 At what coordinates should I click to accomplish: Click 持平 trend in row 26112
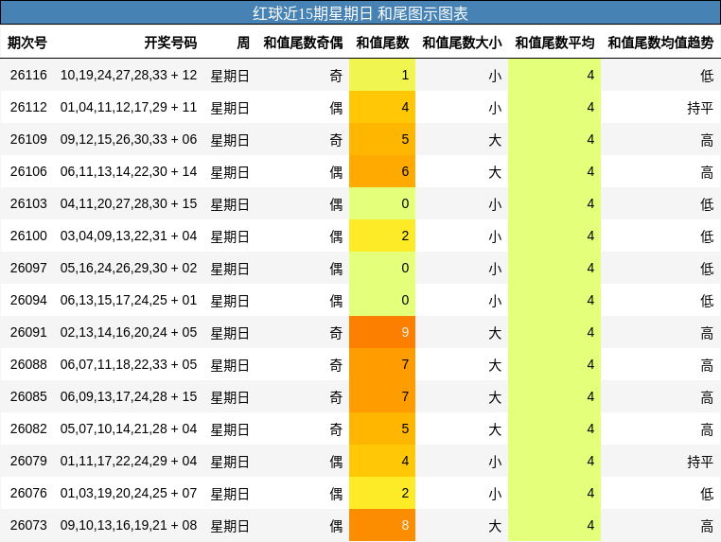(x=700, y=108)
